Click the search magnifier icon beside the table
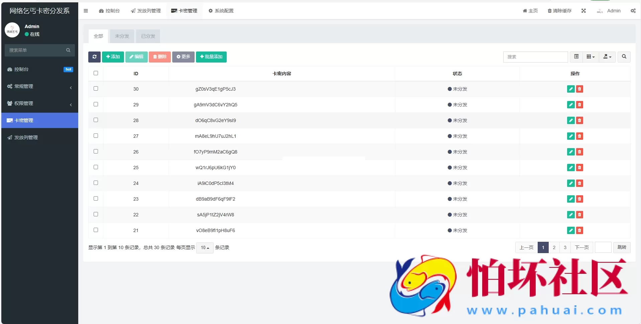This screenshot has width=641, height=324. [x=624, y=57]
